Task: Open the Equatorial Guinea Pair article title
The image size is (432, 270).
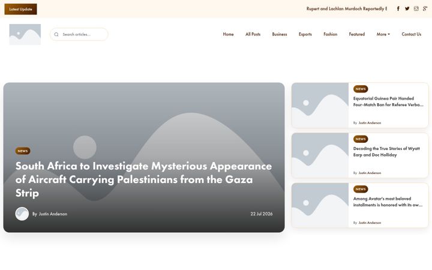Action: pos(388,101)
